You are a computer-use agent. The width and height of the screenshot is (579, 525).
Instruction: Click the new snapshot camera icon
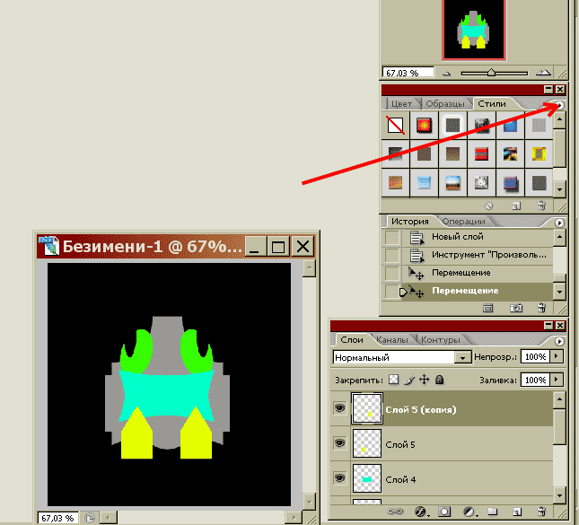point(516,308)
